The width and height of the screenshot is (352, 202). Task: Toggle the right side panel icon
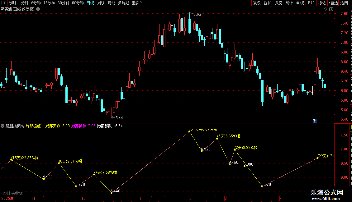point(331,9)
